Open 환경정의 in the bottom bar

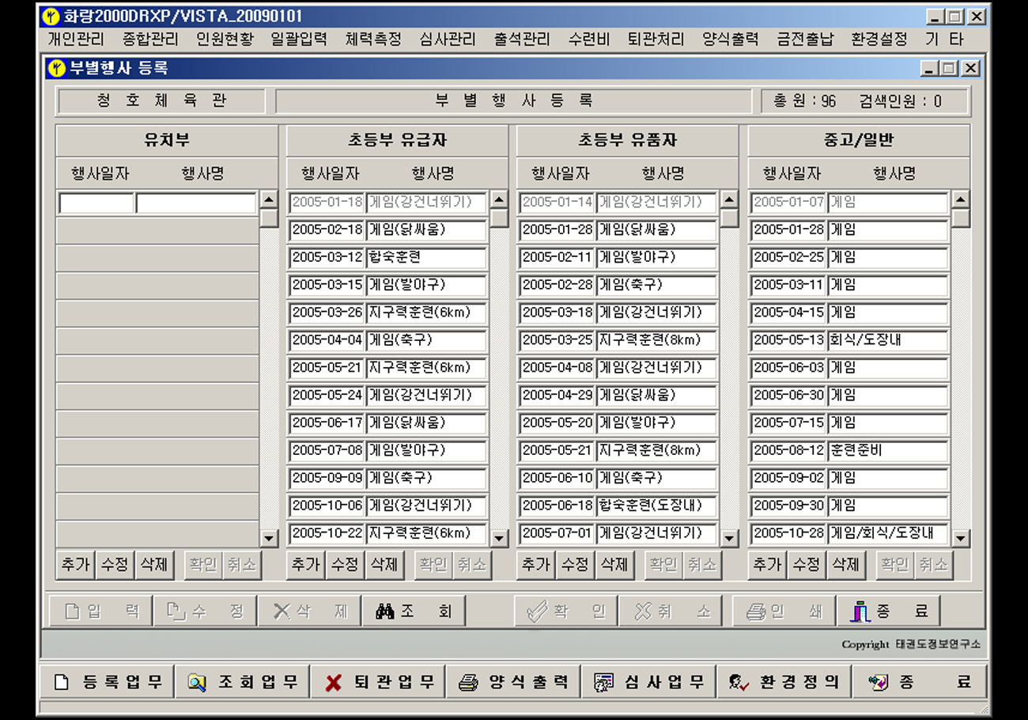[785, 682]
